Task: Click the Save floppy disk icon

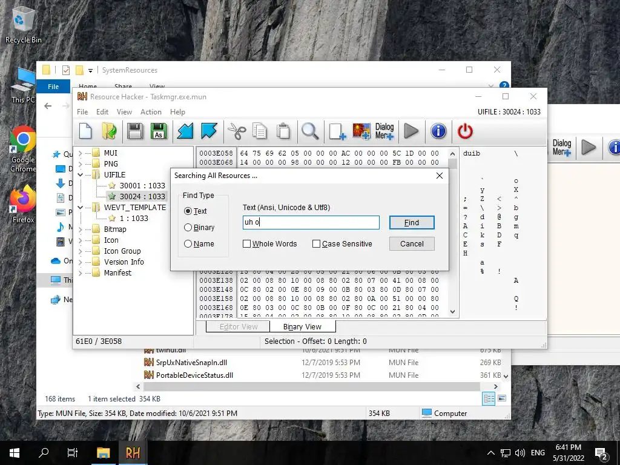Action: pyautogui.click(x=135, y=131)
